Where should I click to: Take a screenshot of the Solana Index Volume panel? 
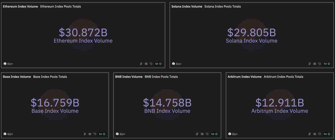click(315, 64)
